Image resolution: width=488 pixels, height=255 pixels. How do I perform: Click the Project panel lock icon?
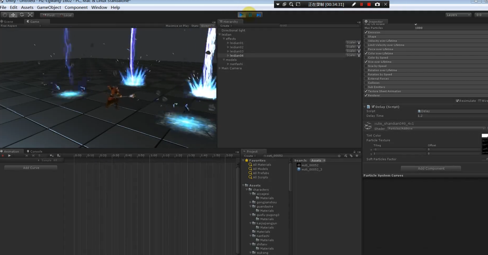tap(354, 152)
